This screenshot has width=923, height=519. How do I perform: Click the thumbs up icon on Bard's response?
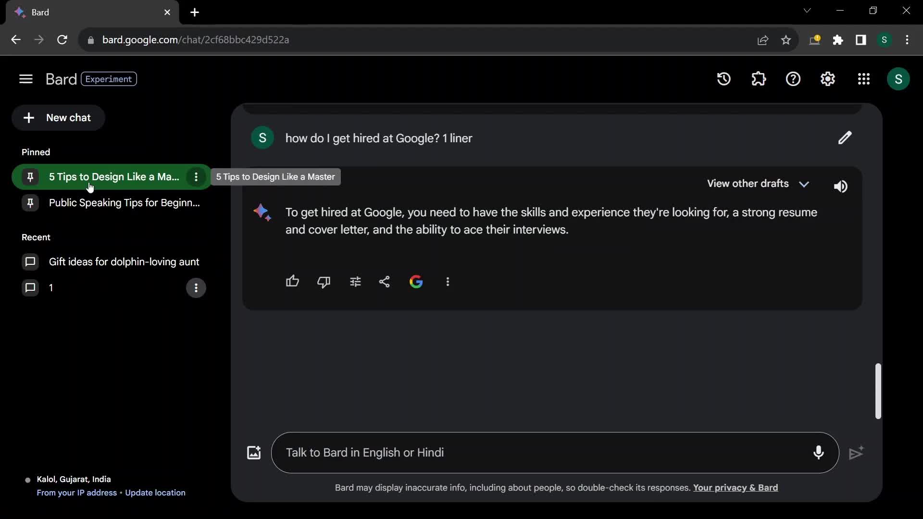(292, 281)
